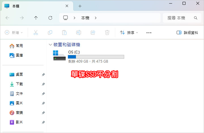
Task: Minimize the File Explorer window
Action: (171, 3)
